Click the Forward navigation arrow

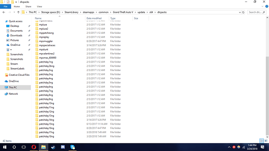9,12
